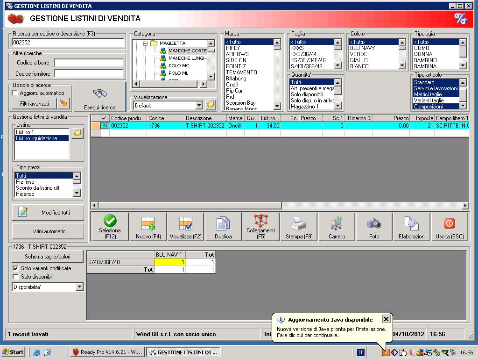Screen dimensions: 478x359
Task: Open the Carrello cart button
Action: coord(337,227)
